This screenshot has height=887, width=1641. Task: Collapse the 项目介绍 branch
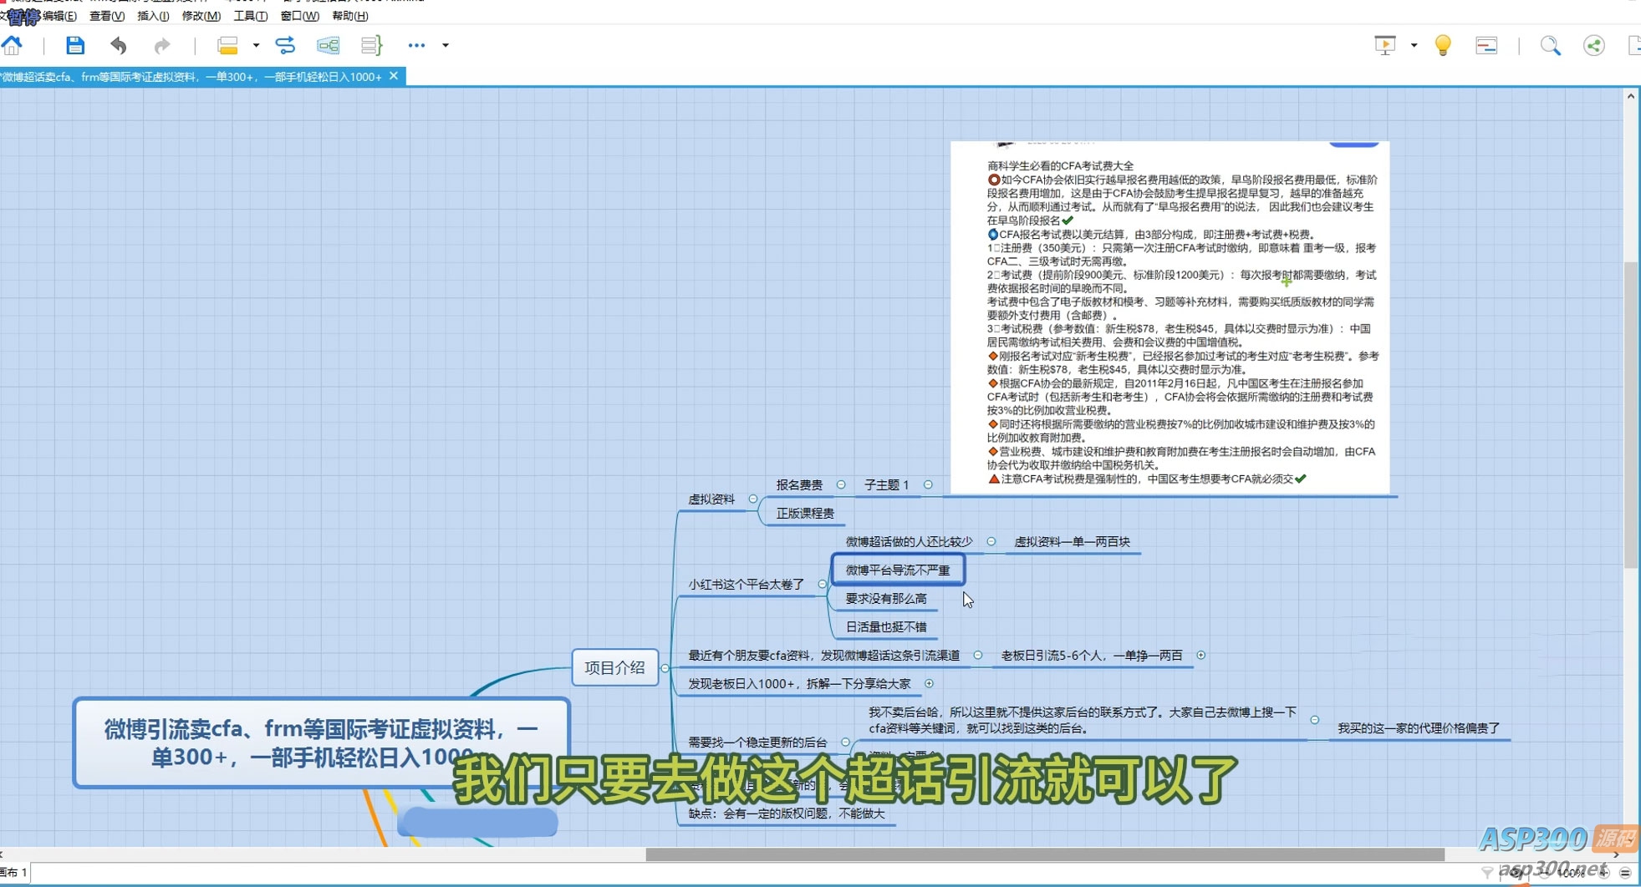[x=665, y=668]
